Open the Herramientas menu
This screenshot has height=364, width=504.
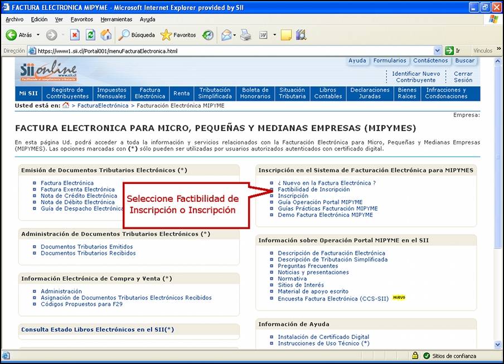(116, 20)
